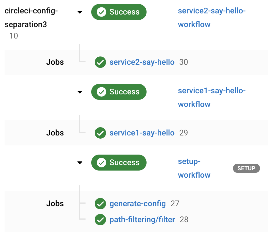Click the service1-say-hello job success checkmark icon
Image resolution: width=268 pixels, height=239 pixels.
[100, 133]
